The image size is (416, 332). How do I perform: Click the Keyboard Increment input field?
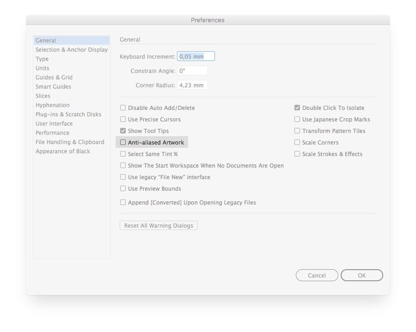(196, 56)
